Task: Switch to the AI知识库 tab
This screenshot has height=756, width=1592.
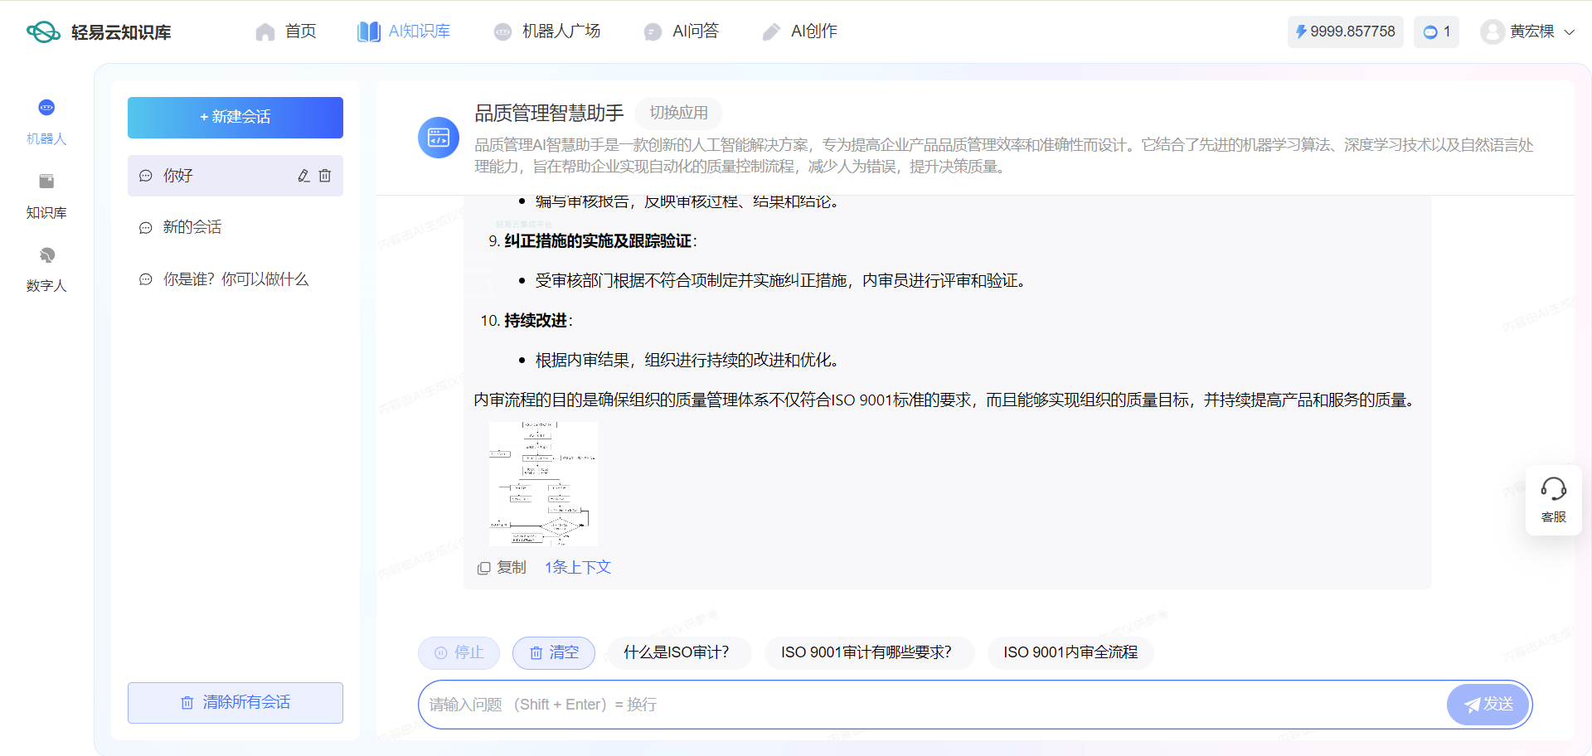Action: [x=404, y=31]
